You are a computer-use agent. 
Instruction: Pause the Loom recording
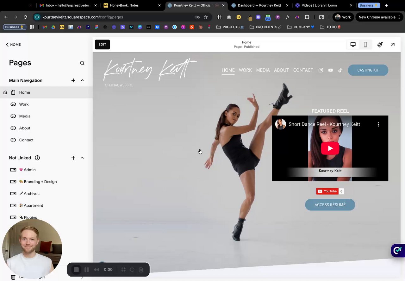pos(86,270)
